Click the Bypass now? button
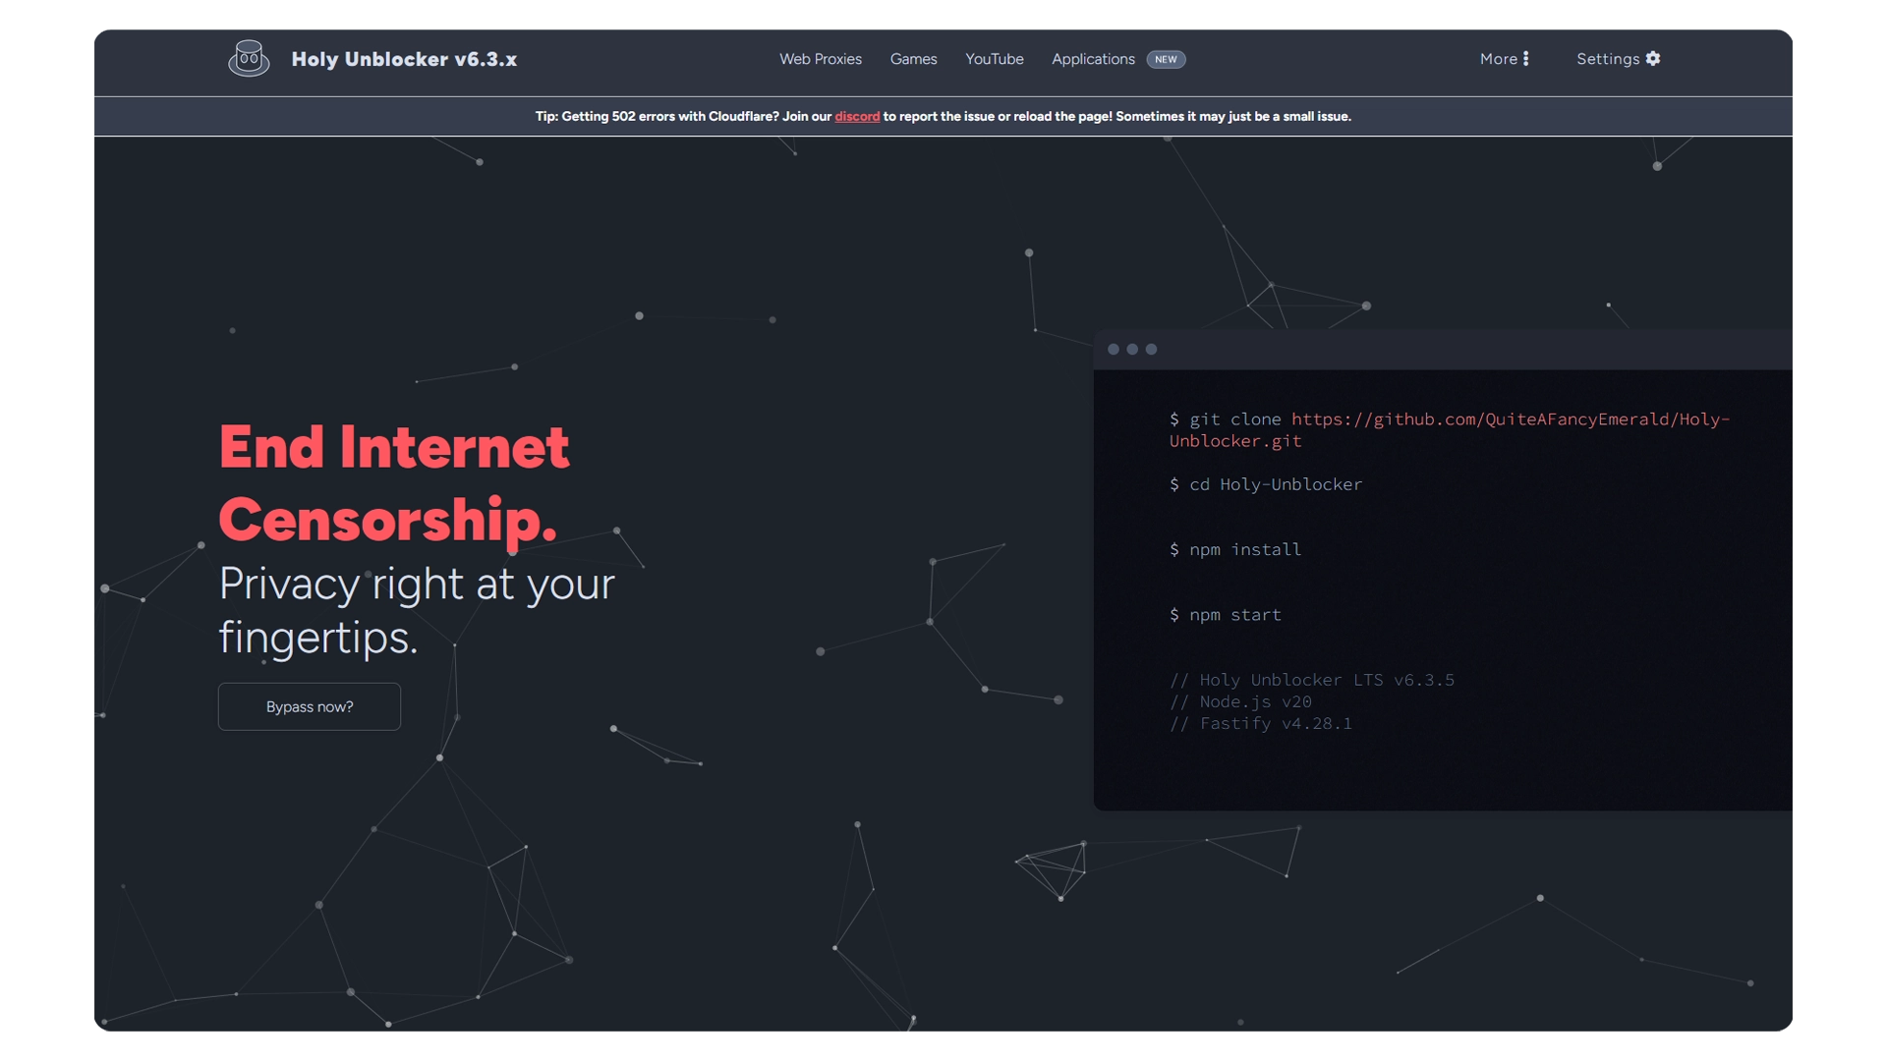 tap(309, 706)
